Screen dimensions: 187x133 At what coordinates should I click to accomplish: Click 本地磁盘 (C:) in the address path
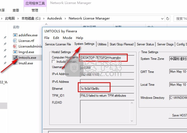click(31, 18)
